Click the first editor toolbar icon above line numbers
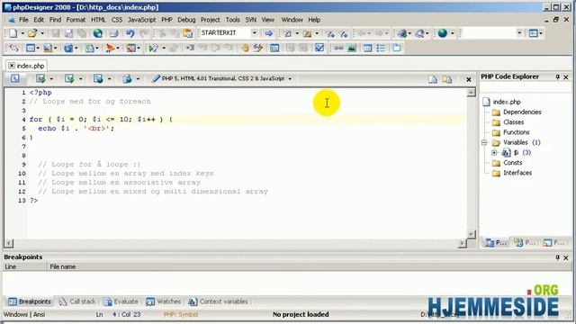576x324 pixels. [14, 78]
